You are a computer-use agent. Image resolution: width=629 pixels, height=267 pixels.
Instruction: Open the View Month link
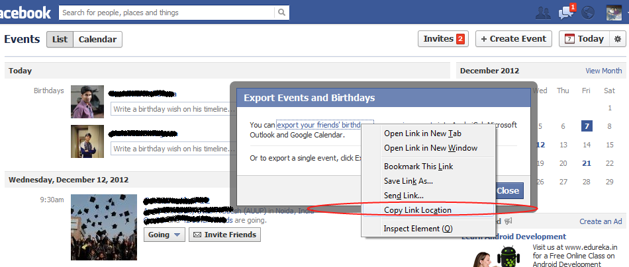(x=603, y=71)
